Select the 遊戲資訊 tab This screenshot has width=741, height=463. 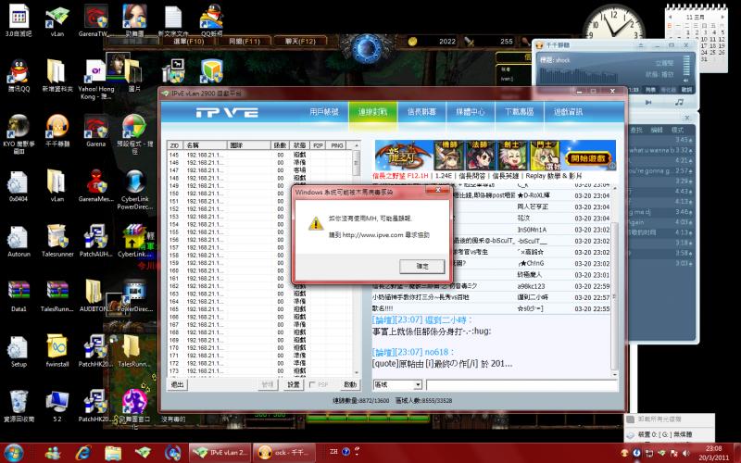[568, 112]
